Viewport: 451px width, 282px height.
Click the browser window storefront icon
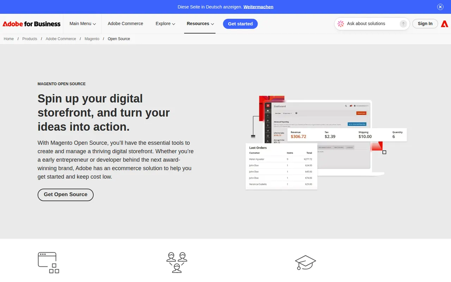[x=48, y=263]
